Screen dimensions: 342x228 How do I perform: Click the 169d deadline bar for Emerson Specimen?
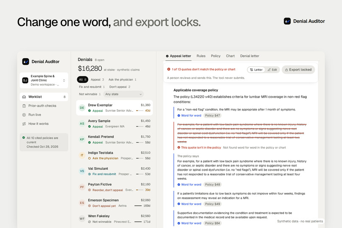click(x=138, y=206)
